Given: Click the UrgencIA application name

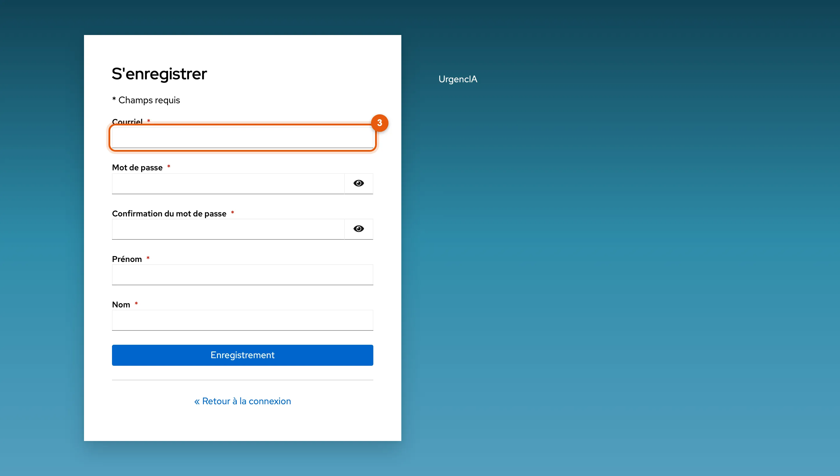Looking at the screenshot, I should pyautogui.click(x=458, y=79).
